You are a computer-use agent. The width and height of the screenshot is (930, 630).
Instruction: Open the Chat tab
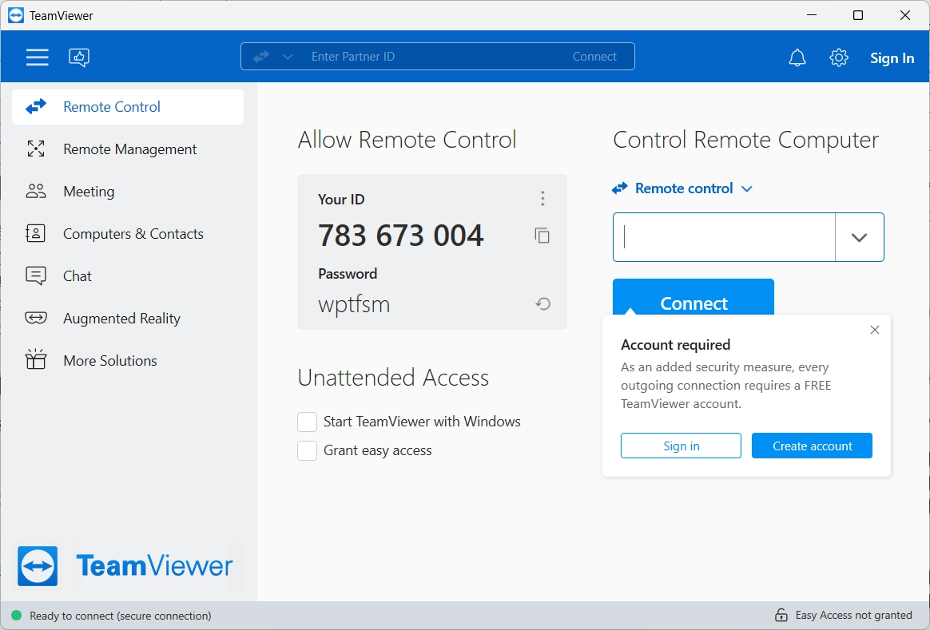128,275
